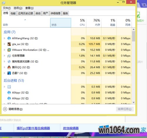Click the 腾讯QQ penguin icon
The height and width of the screenshot is (138, 147).
point(9,67)
